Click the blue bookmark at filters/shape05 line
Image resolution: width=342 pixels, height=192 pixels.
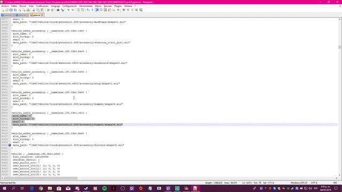(10, 145)
